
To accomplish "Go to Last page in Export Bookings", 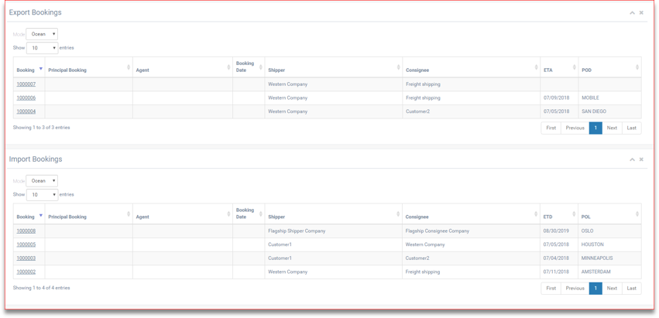I will point(632,128).
